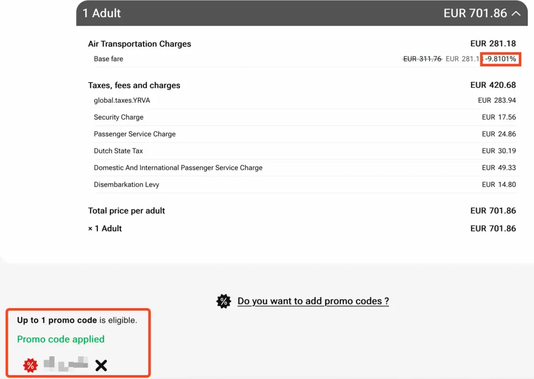Select the "Base fare" row label
Screen dimensions: 534x379
coord(109,59)
